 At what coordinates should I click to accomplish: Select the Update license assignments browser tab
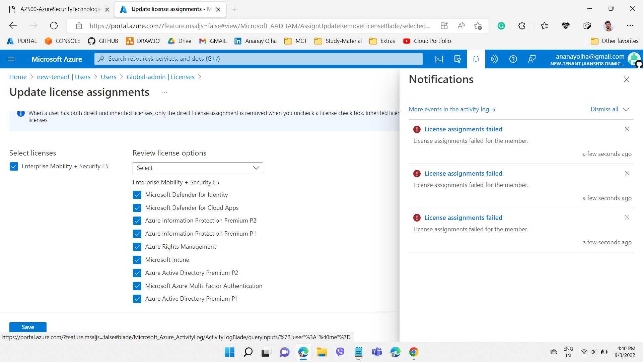pyautogui.click(x=170, y=9)
